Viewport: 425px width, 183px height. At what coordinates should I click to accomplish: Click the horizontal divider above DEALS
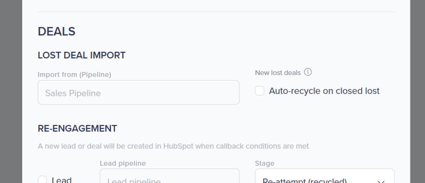(x=216, y=12)
